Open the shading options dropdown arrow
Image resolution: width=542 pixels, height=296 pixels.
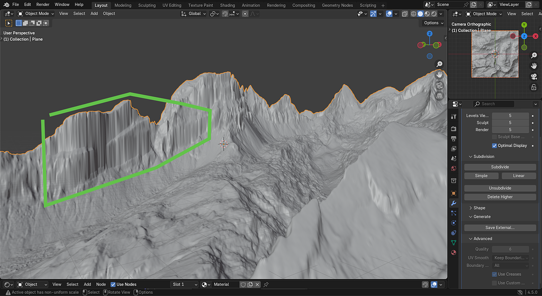tap(441, 14)
